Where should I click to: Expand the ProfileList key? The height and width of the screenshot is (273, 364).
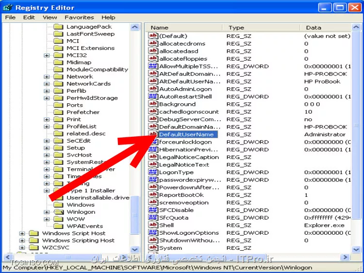coord(47,127)
